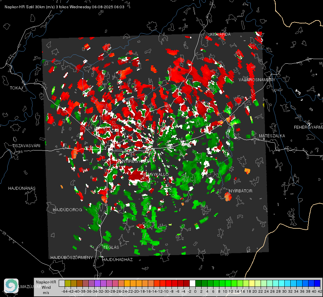Click the olive swatch labeled -64 to -42
This screenshot has height=297, width=323.
[68, 283]
